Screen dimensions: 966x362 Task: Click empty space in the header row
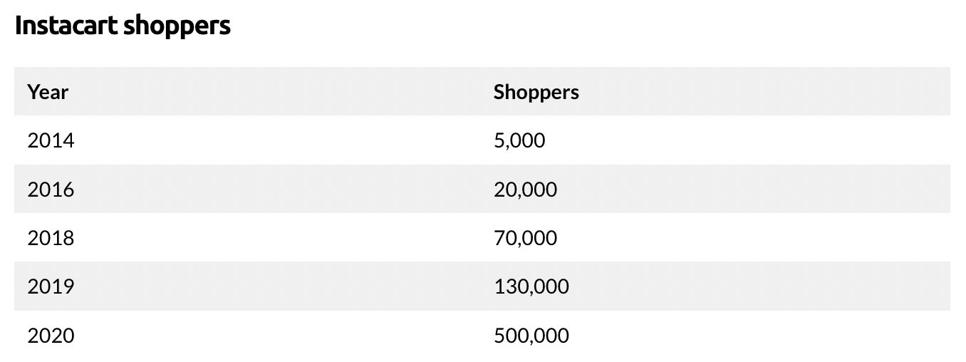pos(285,92)
